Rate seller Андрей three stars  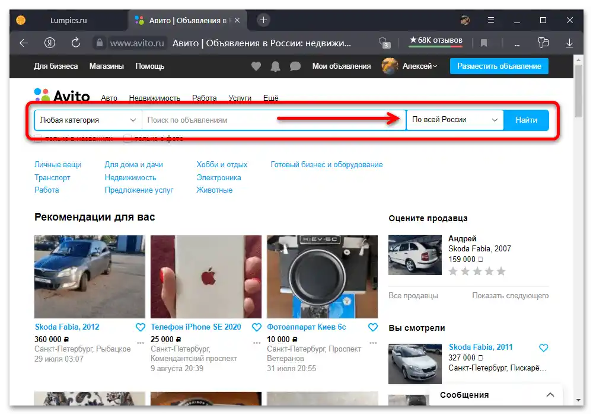pos(477,272)
